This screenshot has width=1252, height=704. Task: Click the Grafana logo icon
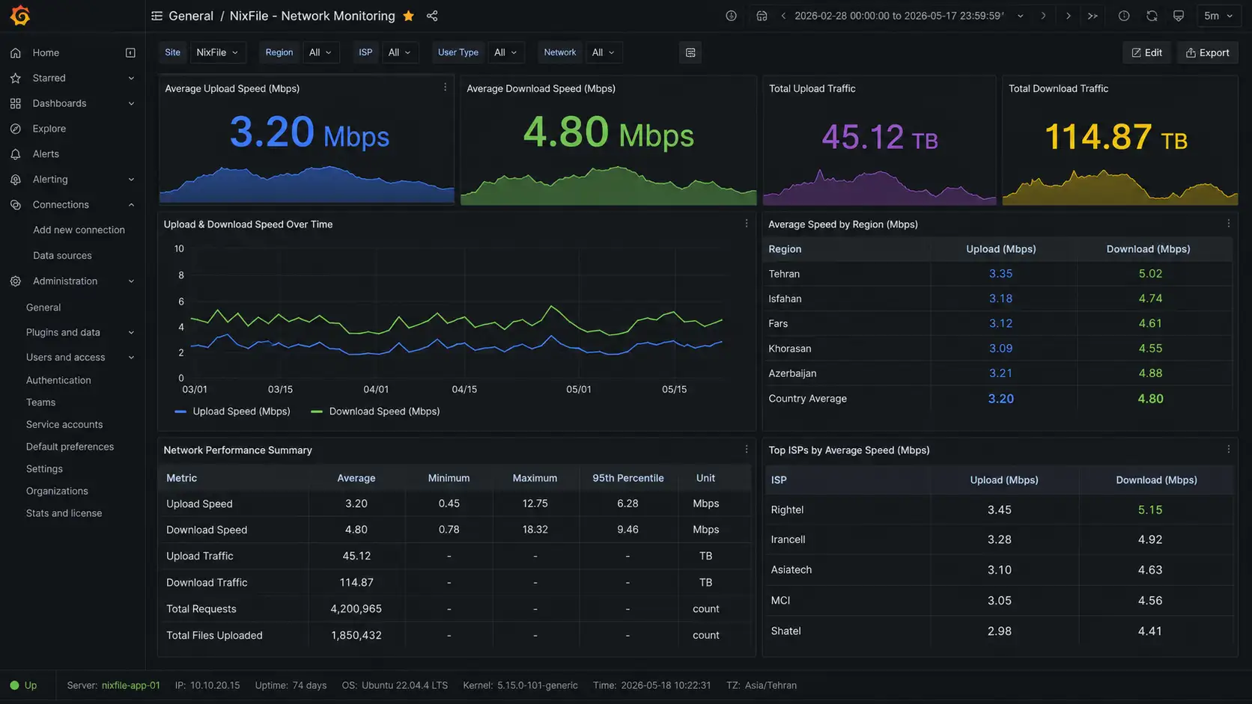[20, 16]
